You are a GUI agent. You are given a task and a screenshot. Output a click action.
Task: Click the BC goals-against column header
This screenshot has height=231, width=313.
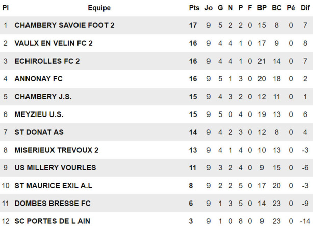pyautogui.click(x=277, y=8)
